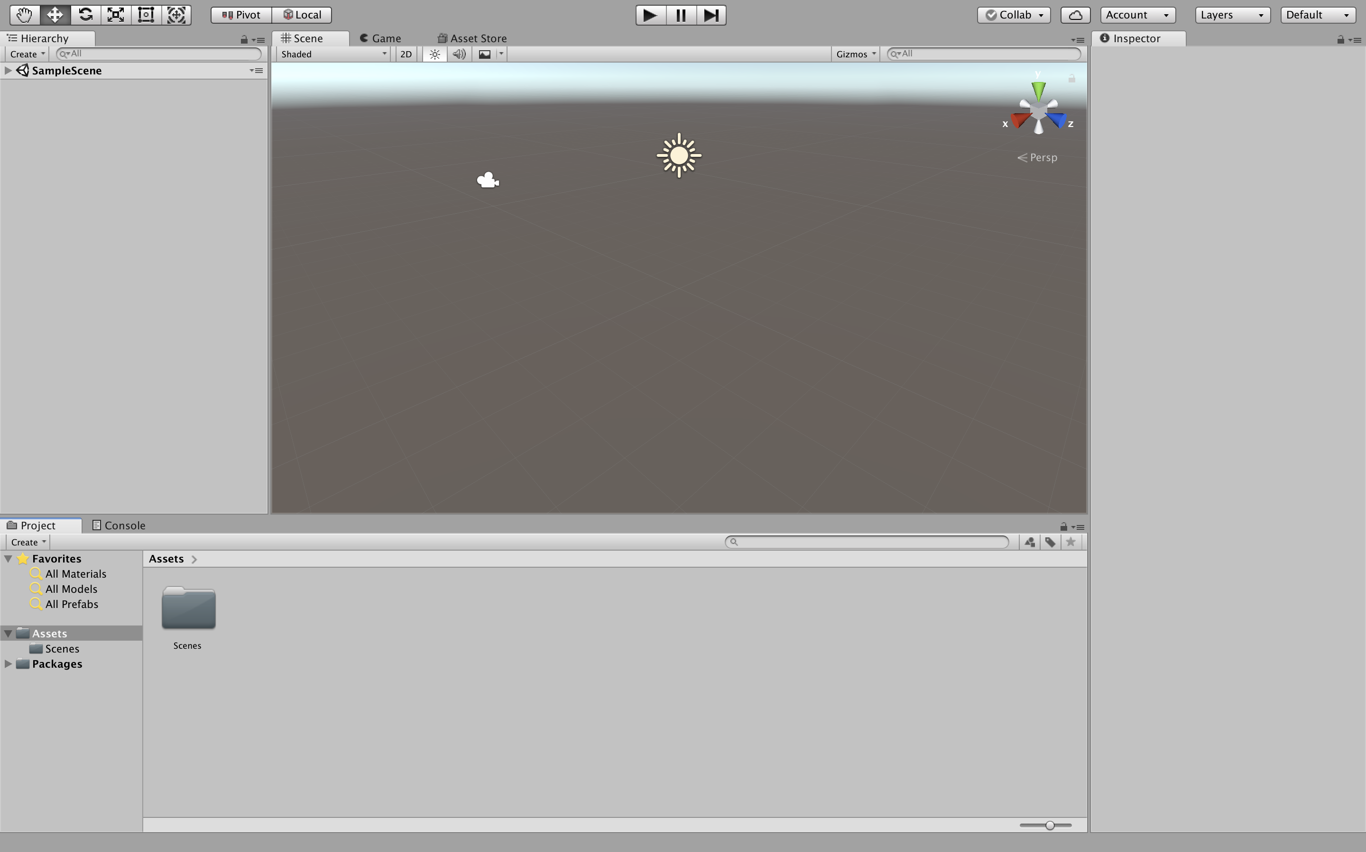This screenshot has height=852, width=1366.
Task: Select All Models favorite
Action: coord(71,589)
